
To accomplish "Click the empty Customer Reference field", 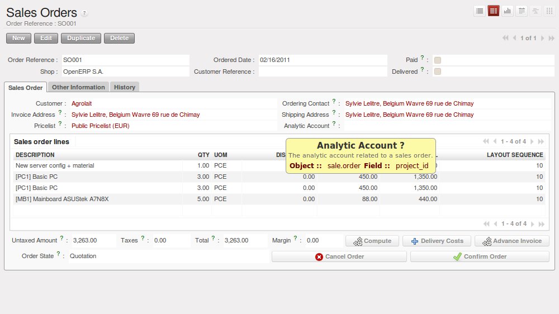I will (323, 72).
